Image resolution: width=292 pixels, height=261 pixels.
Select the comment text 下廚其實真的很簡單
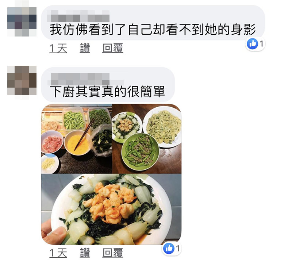point(107,92)
